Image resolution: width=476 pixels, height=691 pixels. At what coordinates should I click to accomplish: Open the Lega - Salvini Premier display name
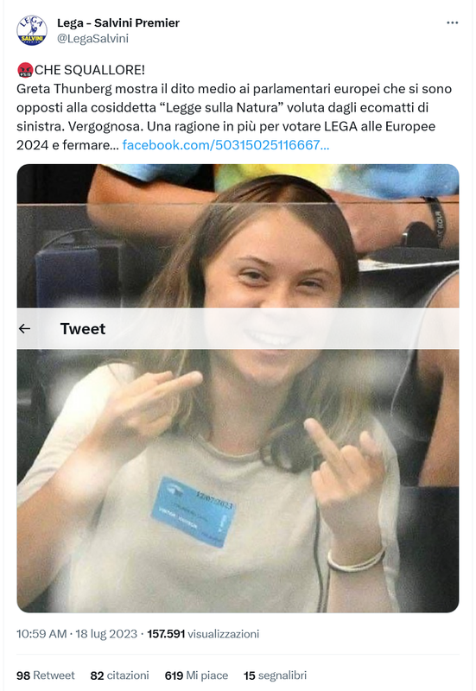pos(118,22)
